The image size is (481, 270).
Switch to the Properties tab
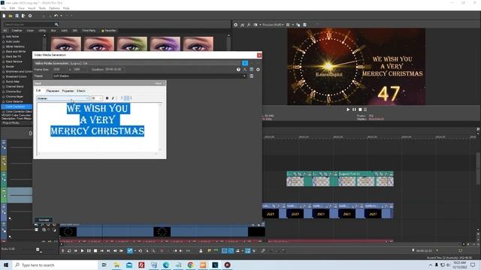[x=68, y=91]
